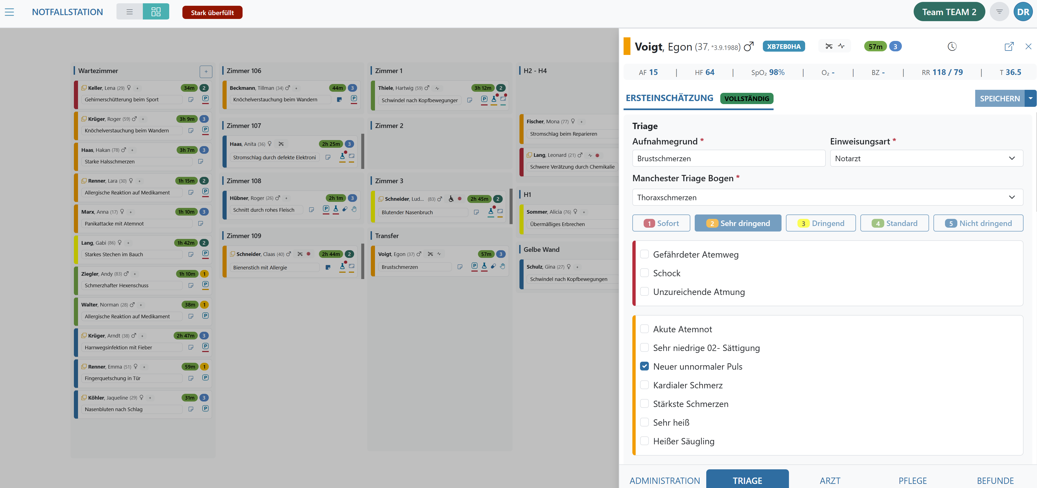
Task: Switch to grid board view
Action: click(156, 12)
